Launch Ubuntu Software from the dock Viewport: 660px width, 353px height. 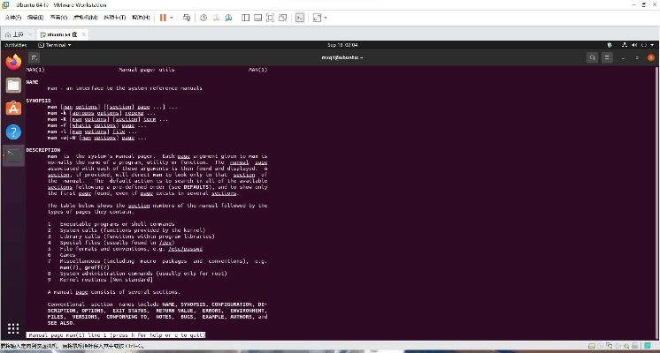click(13, 109)
